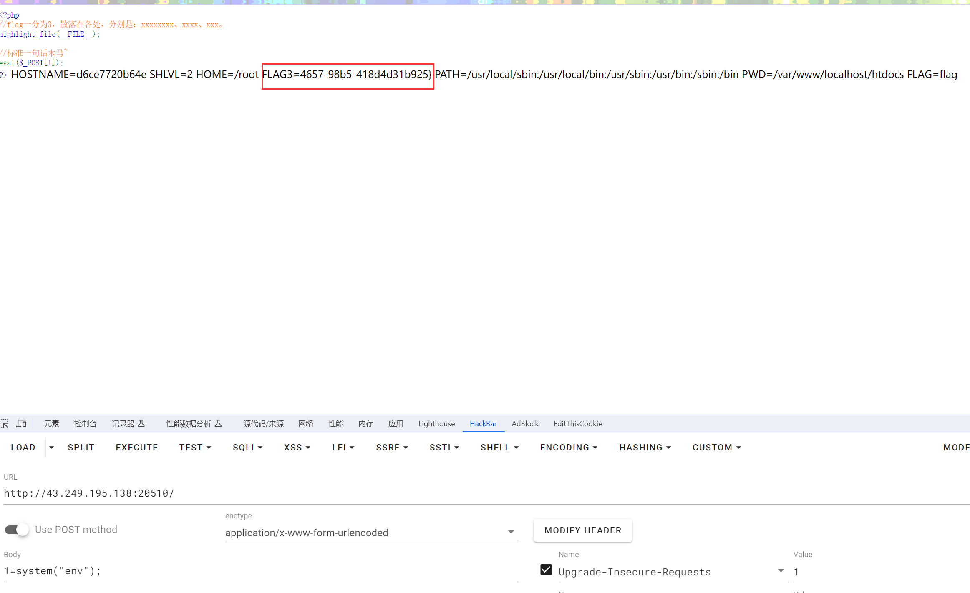
Task: Click the EXECUTE button
Action: pos(137,447)
